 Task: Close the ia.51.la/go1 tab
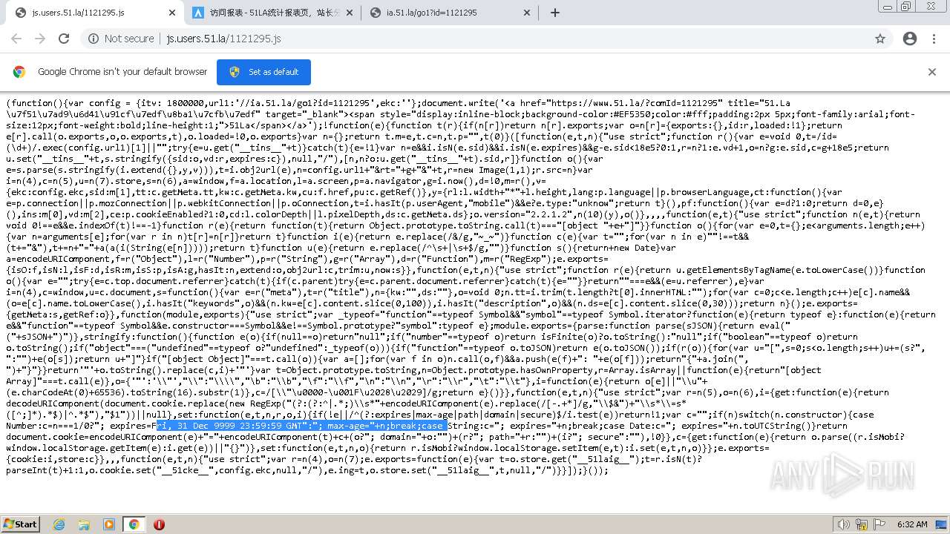pos(528,13)
